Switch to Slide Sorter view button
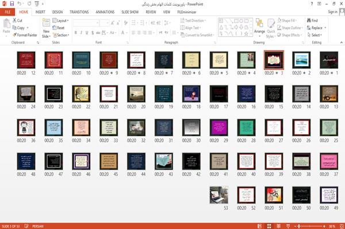This screenshot has height=229, width=345. pyautogui.click(x=269, y=226)
